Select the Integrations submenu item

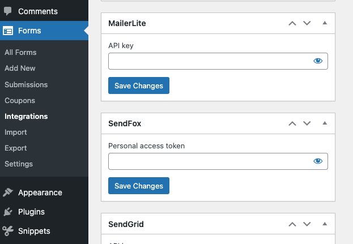[x=26, y=116]
